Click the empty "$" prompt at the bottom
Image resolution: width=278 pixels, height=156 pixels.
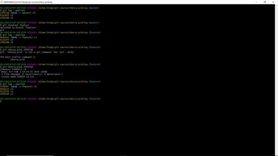[x=1, y=101]
